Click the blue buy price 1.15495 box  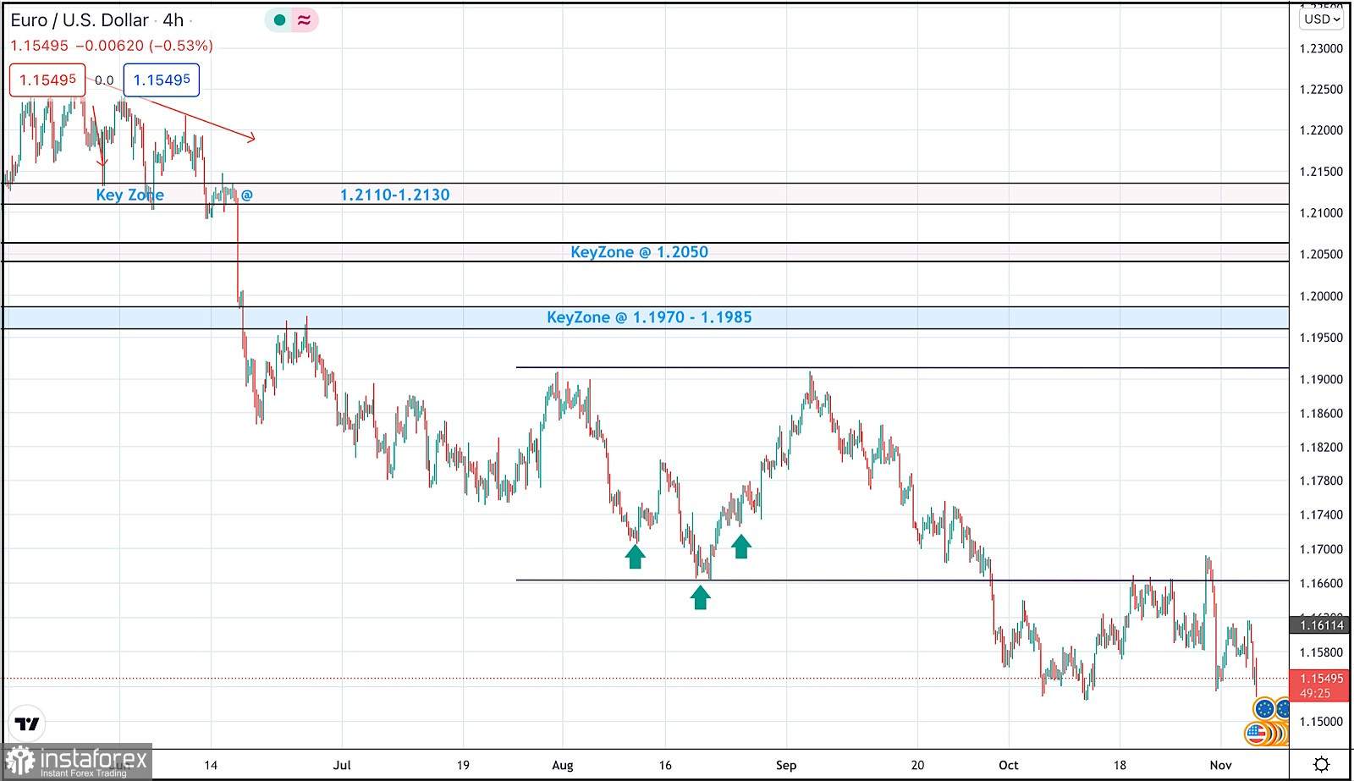click(162, 80)
